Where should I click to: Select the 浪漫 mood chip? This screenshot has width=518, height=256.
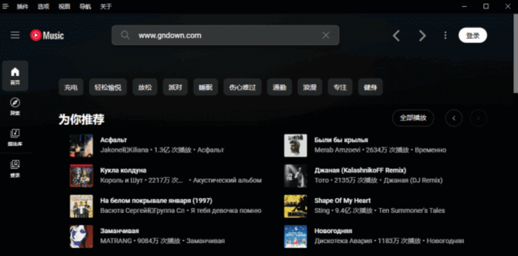(310, 87)
